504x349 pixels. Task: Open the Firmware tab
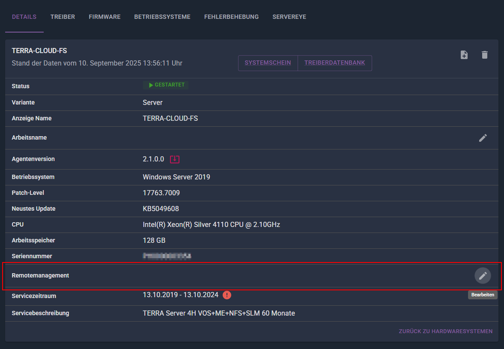pos(104,17)
